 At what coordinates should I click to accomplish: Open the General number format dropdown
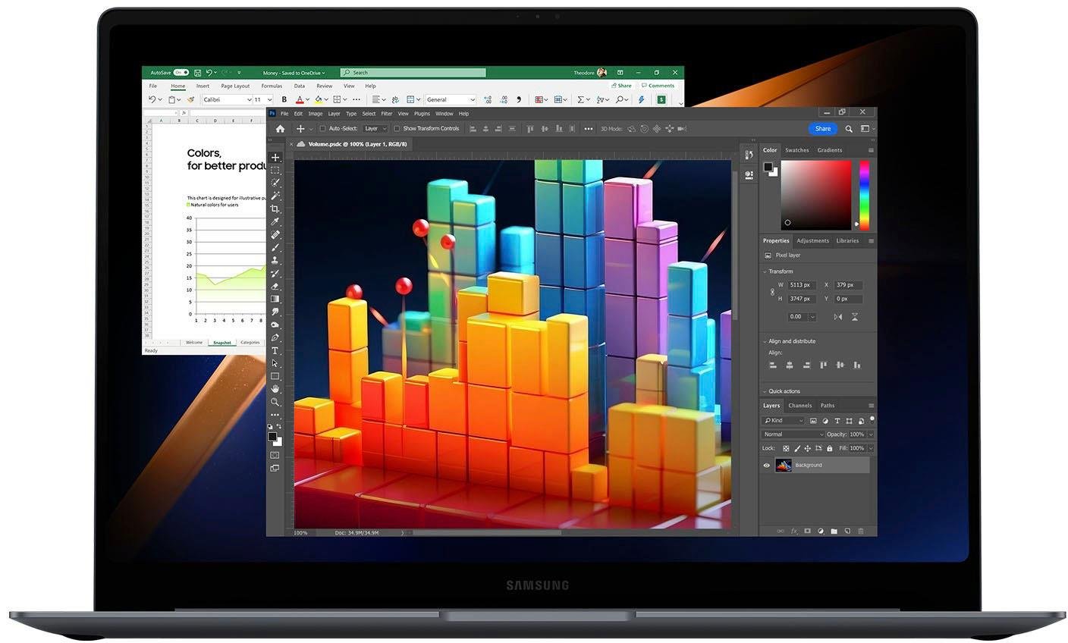pyautogui.click(x=451, y=99)
